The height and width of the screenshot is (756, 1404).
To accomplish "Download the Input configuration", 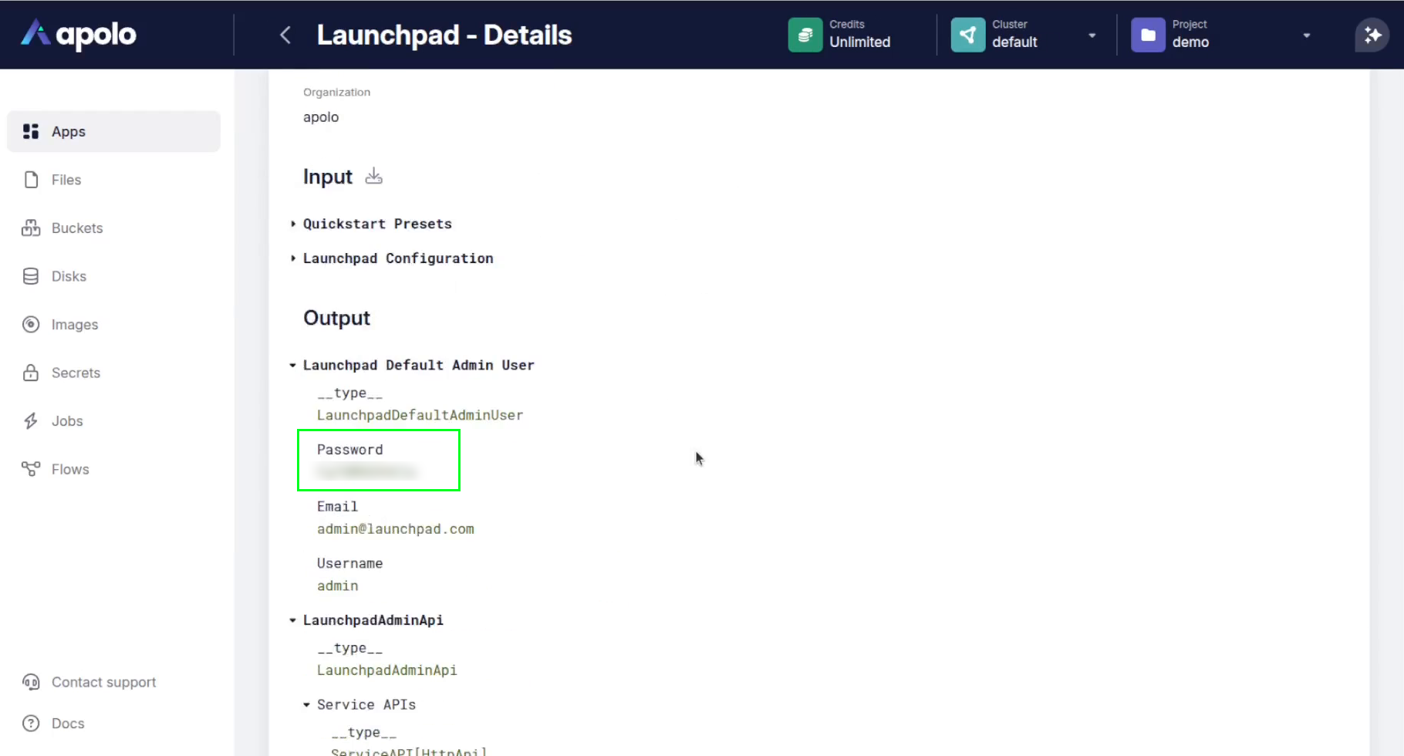I will click(x=373, y=176).
